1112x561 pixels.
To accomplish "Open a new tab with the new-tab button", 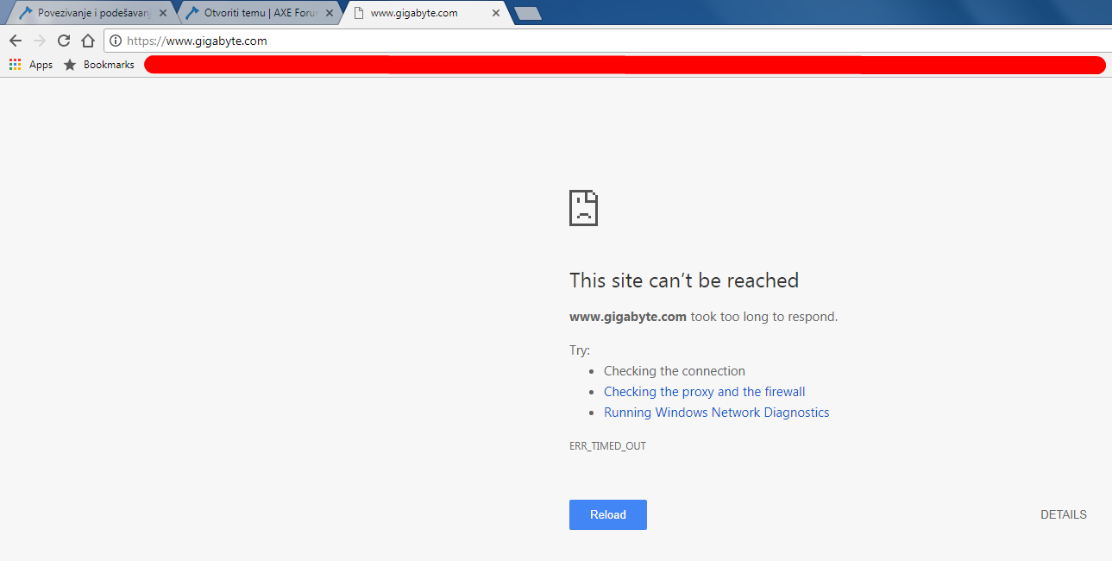I will 526,13.
